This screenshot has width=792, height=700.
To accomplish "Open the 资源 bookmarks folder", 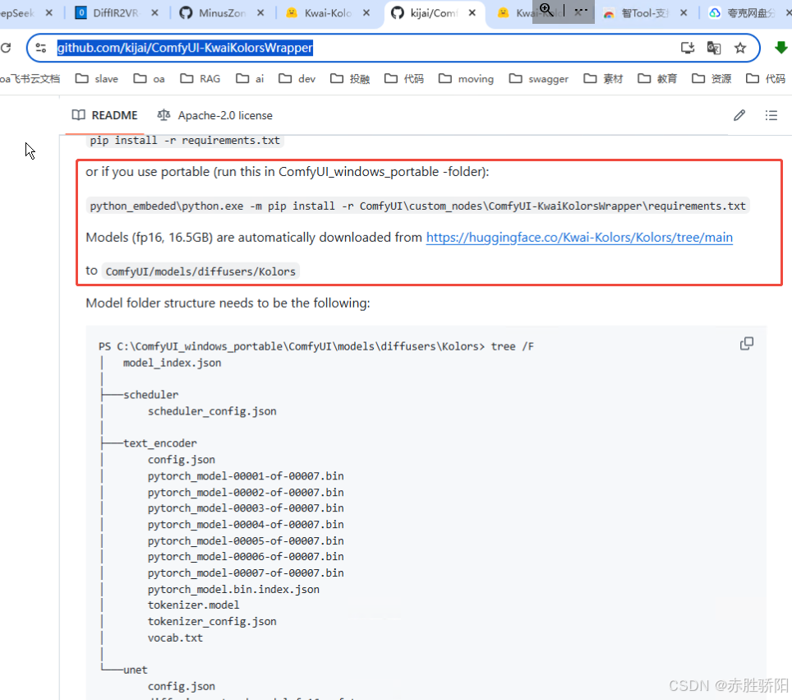I will (711, 78).
